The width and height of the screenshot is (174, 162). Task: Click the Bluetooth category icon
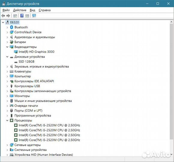pyautogui.click(x=11, y=27)
